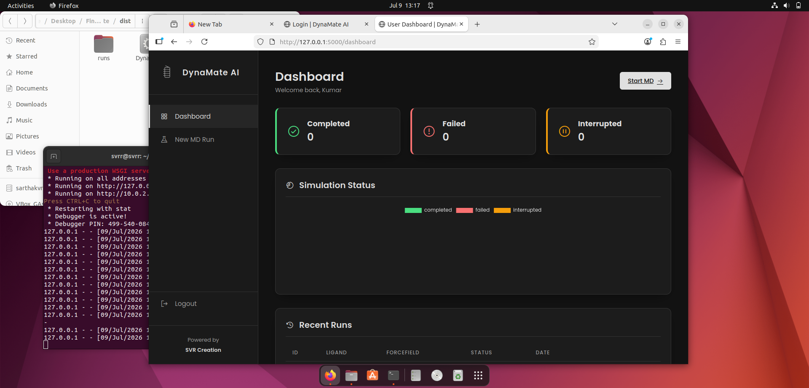The height and width of the screenshot is (388, 809).
Task: Click the new tab button in Terminal
Action: point(54,157)
